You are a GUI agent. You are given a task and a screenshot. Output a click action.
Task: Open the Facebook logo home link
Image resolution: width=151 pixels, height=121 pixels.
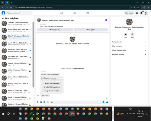point(3,13)
